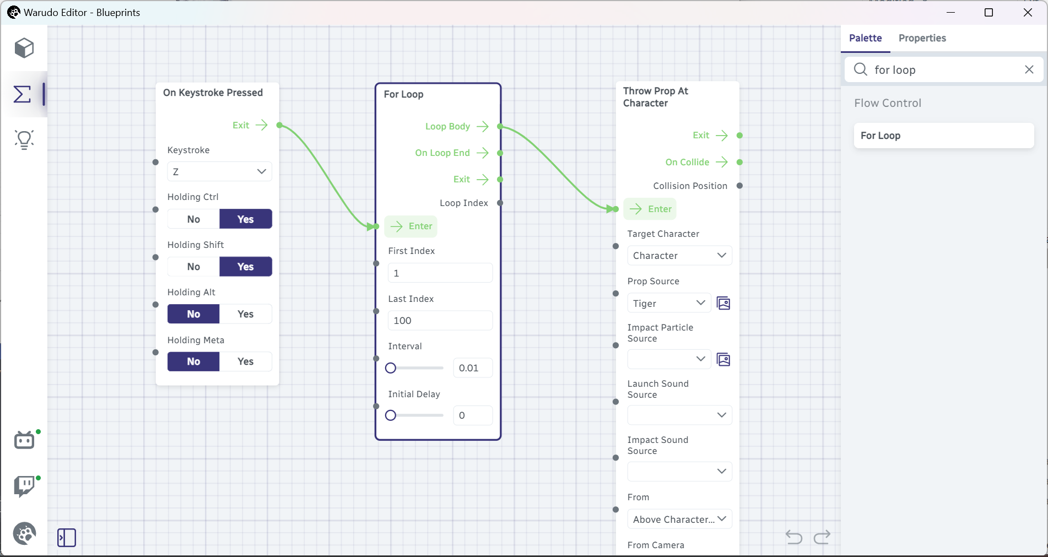
Task: Open the Twitch icon in sidebar
Action: coord(24,486)
